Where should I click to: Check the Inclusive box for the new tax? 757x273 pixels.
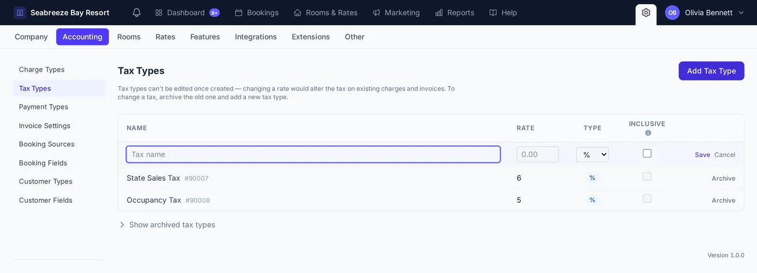click(647, 153)
